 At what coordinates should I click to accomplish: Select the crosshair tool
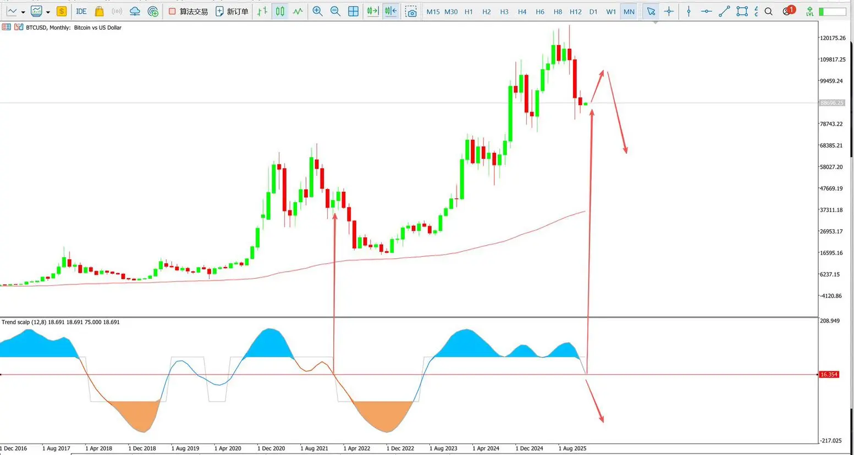(x=669, y=11)
